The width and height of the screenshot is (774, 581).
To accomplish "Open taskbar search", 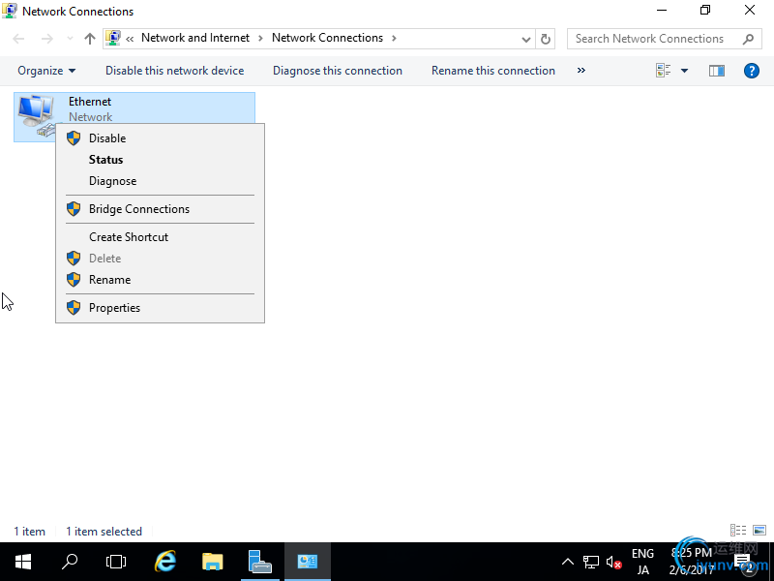I will point(70,562).
